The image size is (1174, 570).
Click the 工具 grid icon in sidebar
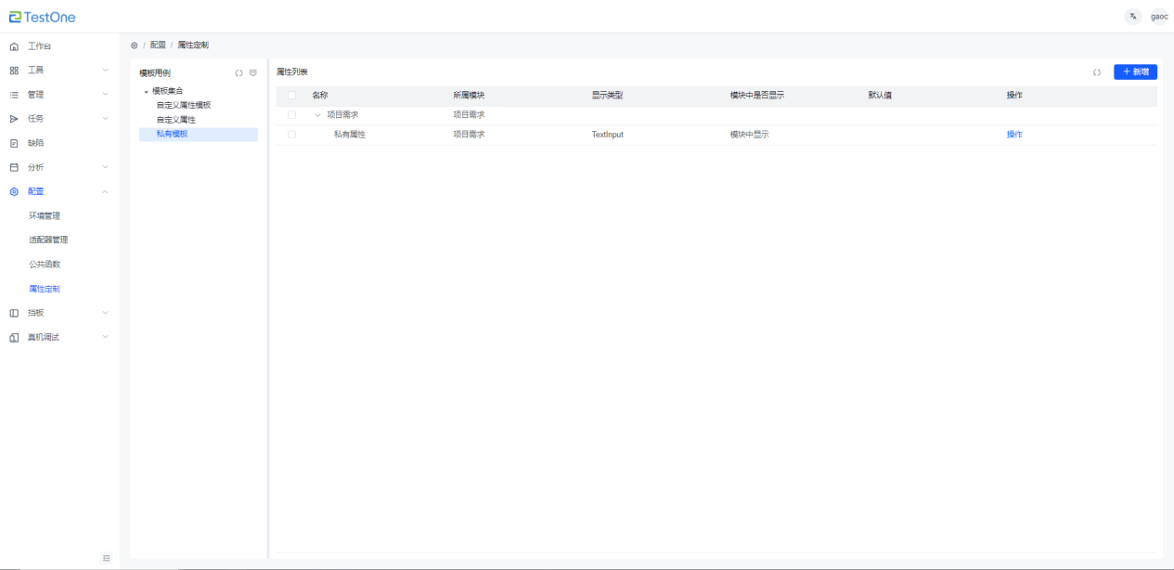14,71
